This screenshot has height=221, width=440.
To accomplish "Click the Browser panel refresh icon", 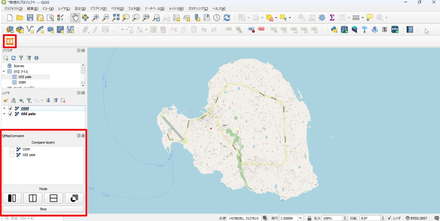I will [13, 58].
